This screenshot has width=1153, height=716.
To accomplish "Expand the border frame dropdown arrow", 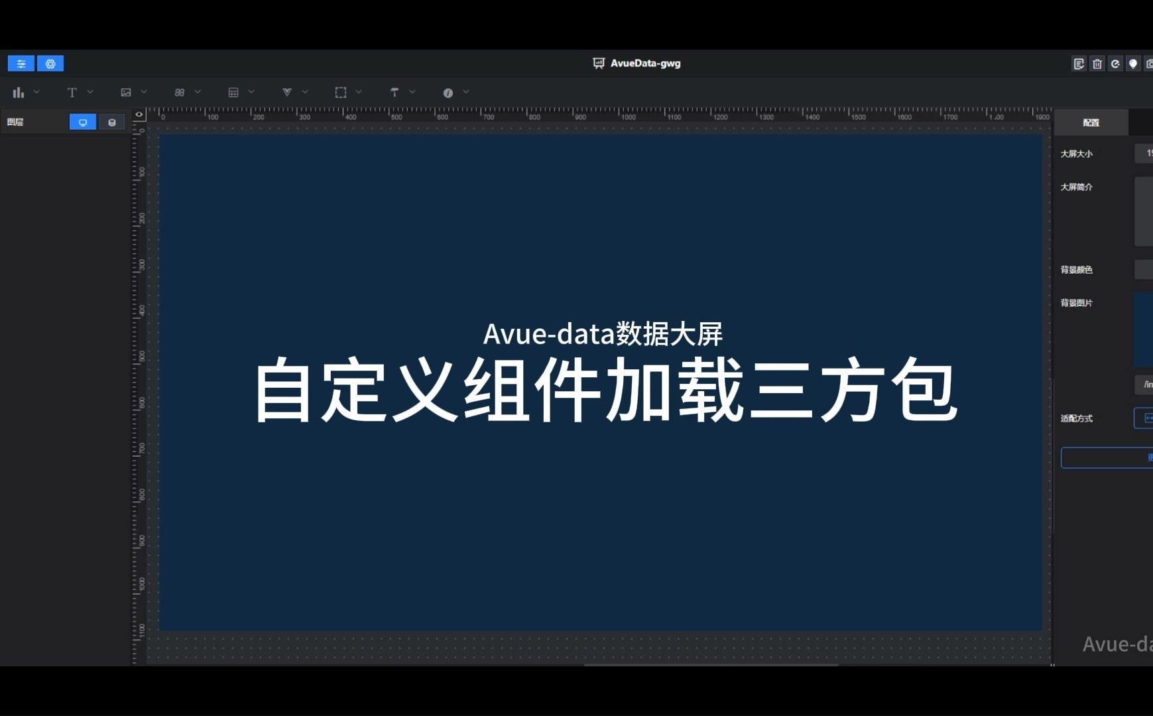I will click(x=359, y=92).
